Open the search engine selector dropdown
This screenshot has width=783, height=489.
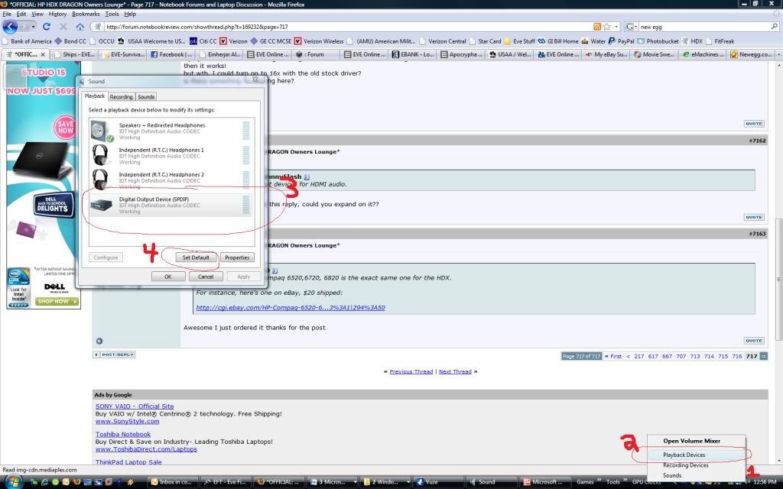pos(632,27)
